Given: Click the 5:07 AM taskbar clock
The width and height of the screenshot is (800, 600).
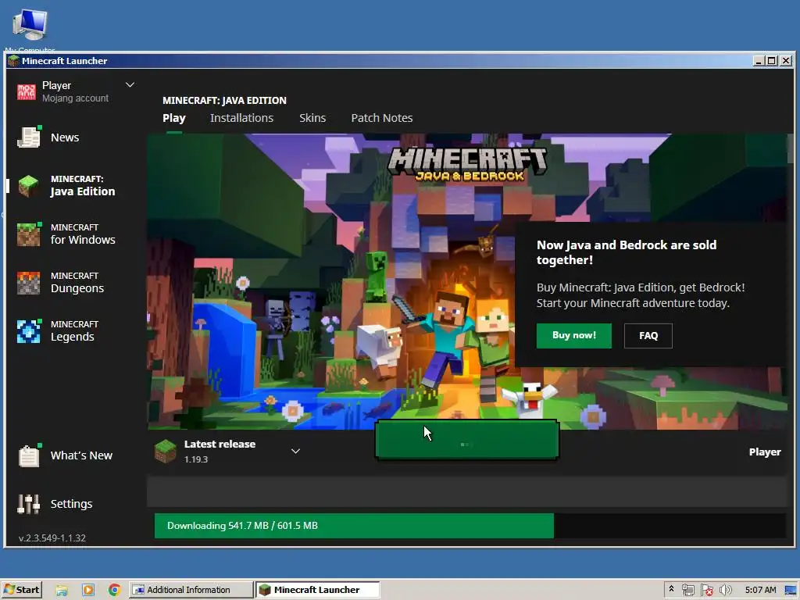Looking at the screenshot, I should (760, 590).
